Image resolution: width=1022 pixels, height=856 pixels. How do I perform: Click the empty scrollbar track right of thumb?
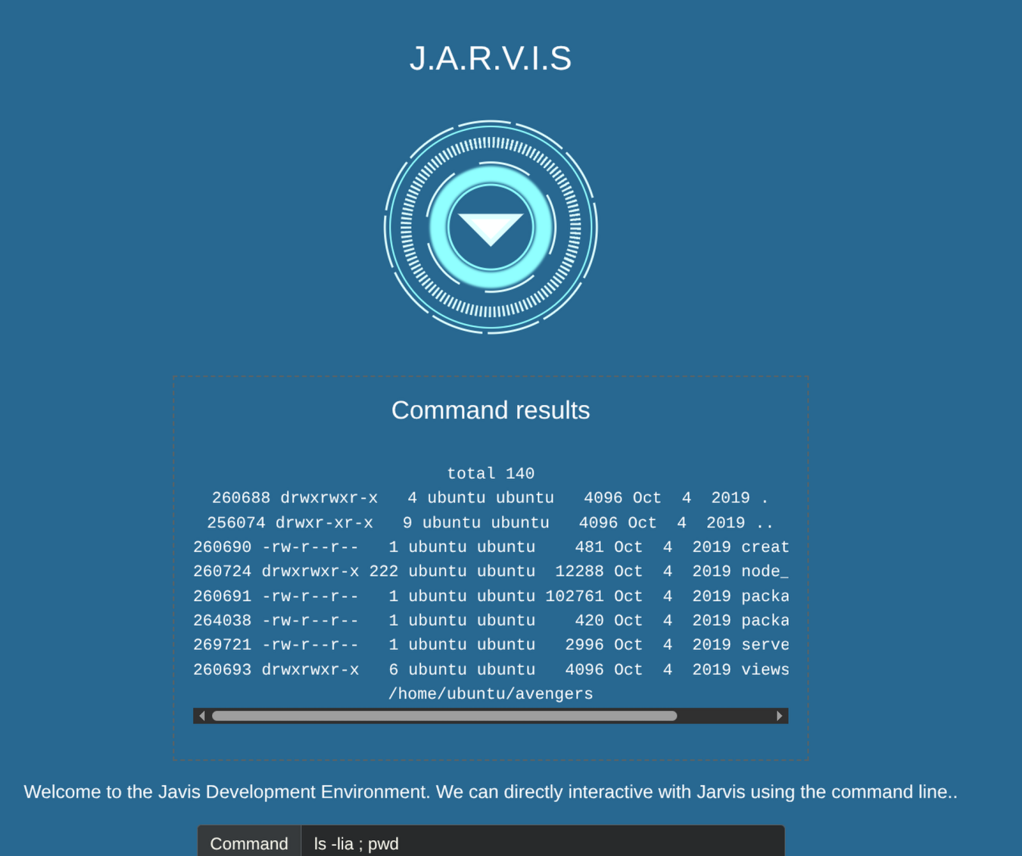[725, 716]
